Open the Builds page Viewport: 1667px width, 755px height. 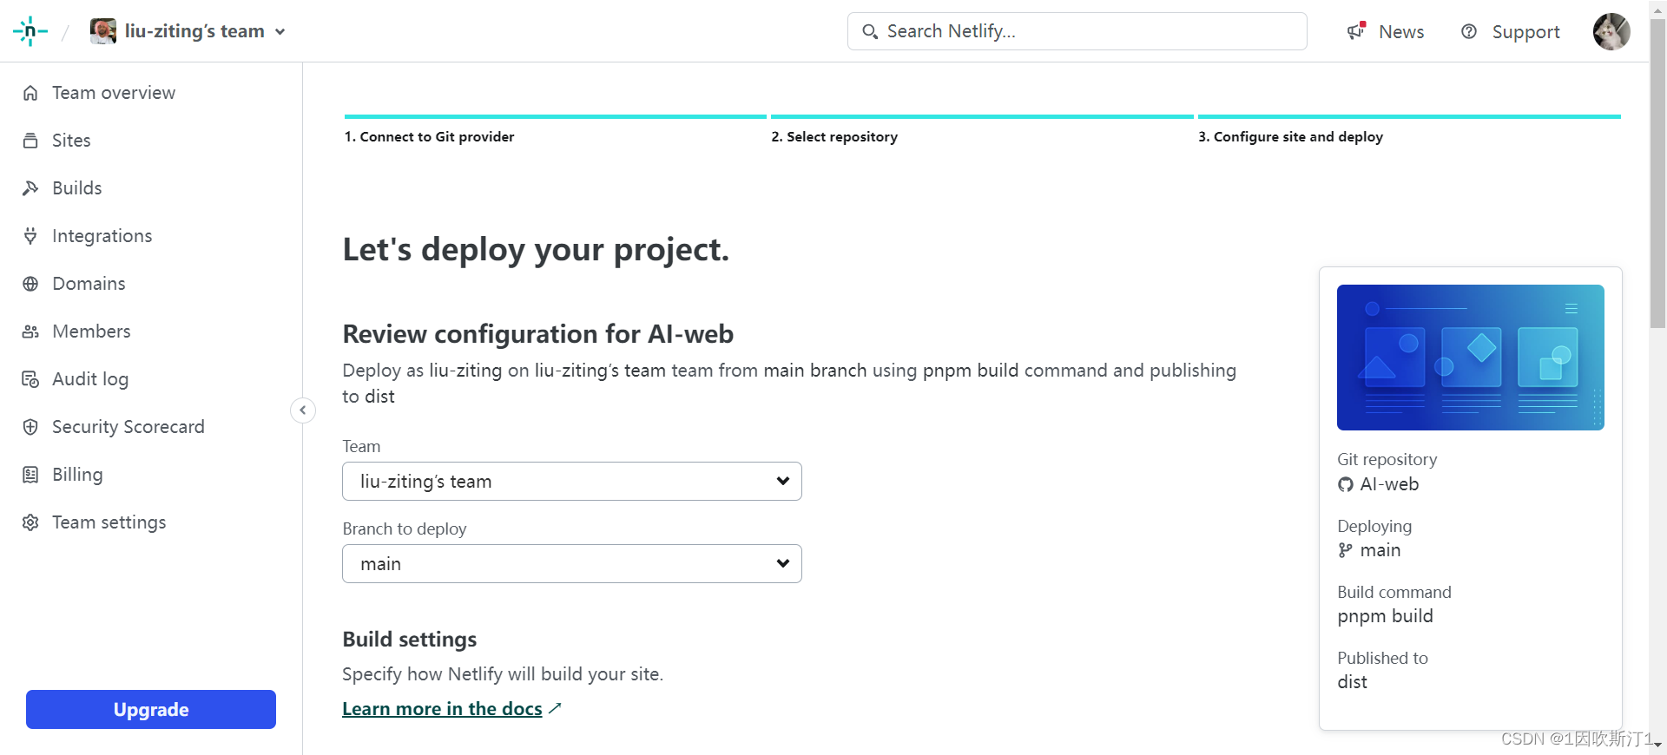77,188
